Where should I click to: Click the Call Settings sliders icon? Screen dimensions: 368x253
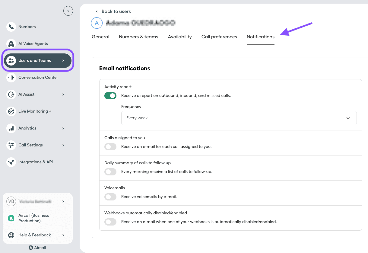click(x=11, y=145)
